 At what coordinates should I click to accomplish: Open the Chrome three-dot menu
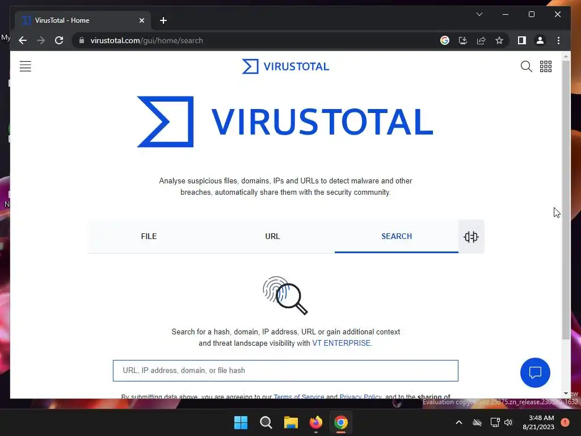558,40
